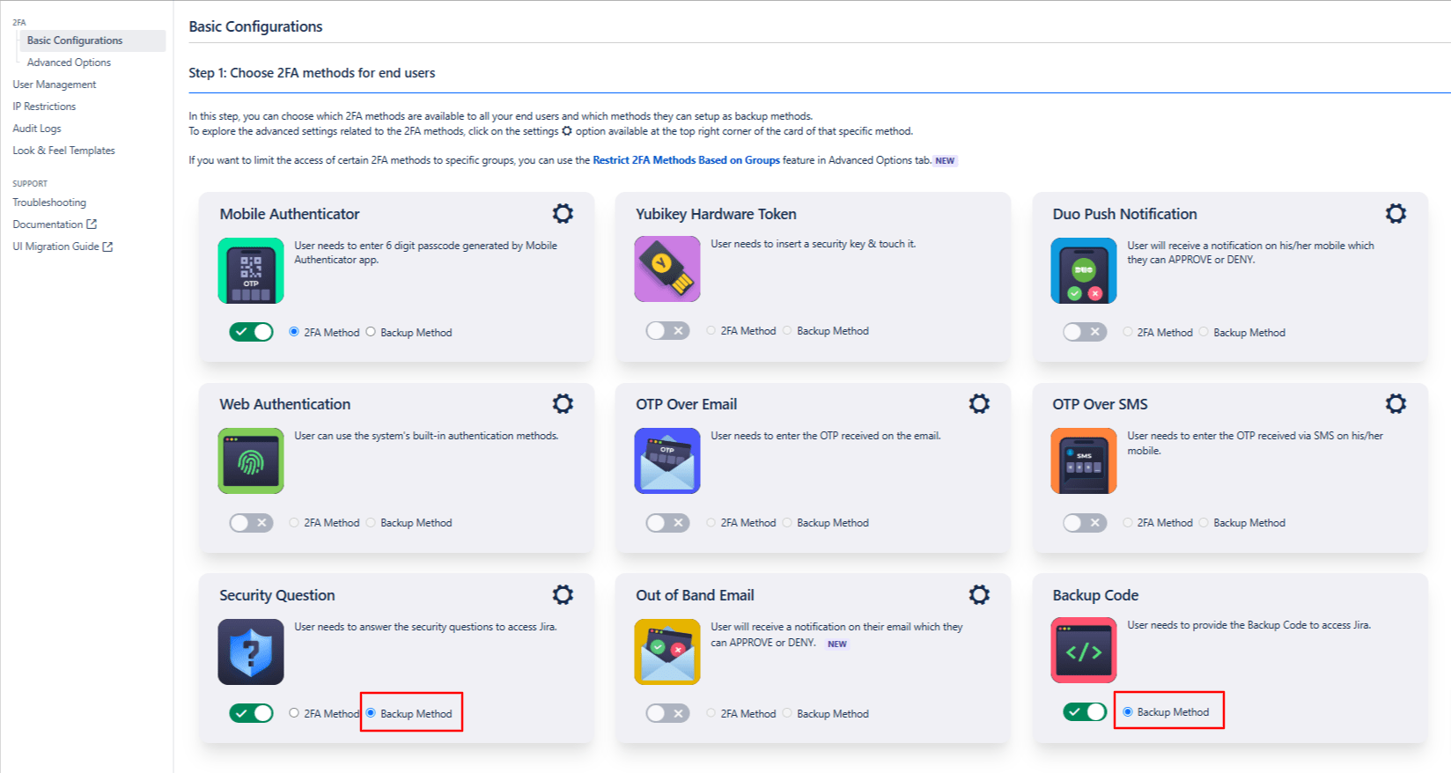Click the Yubikey Hardware Token image

pos(667,269)
